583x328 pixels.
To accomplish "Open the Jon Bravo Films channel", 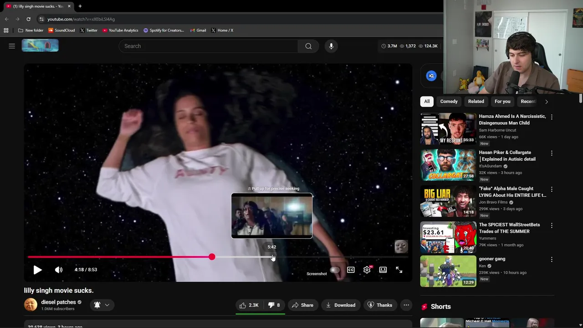I will tap(493, 202).
